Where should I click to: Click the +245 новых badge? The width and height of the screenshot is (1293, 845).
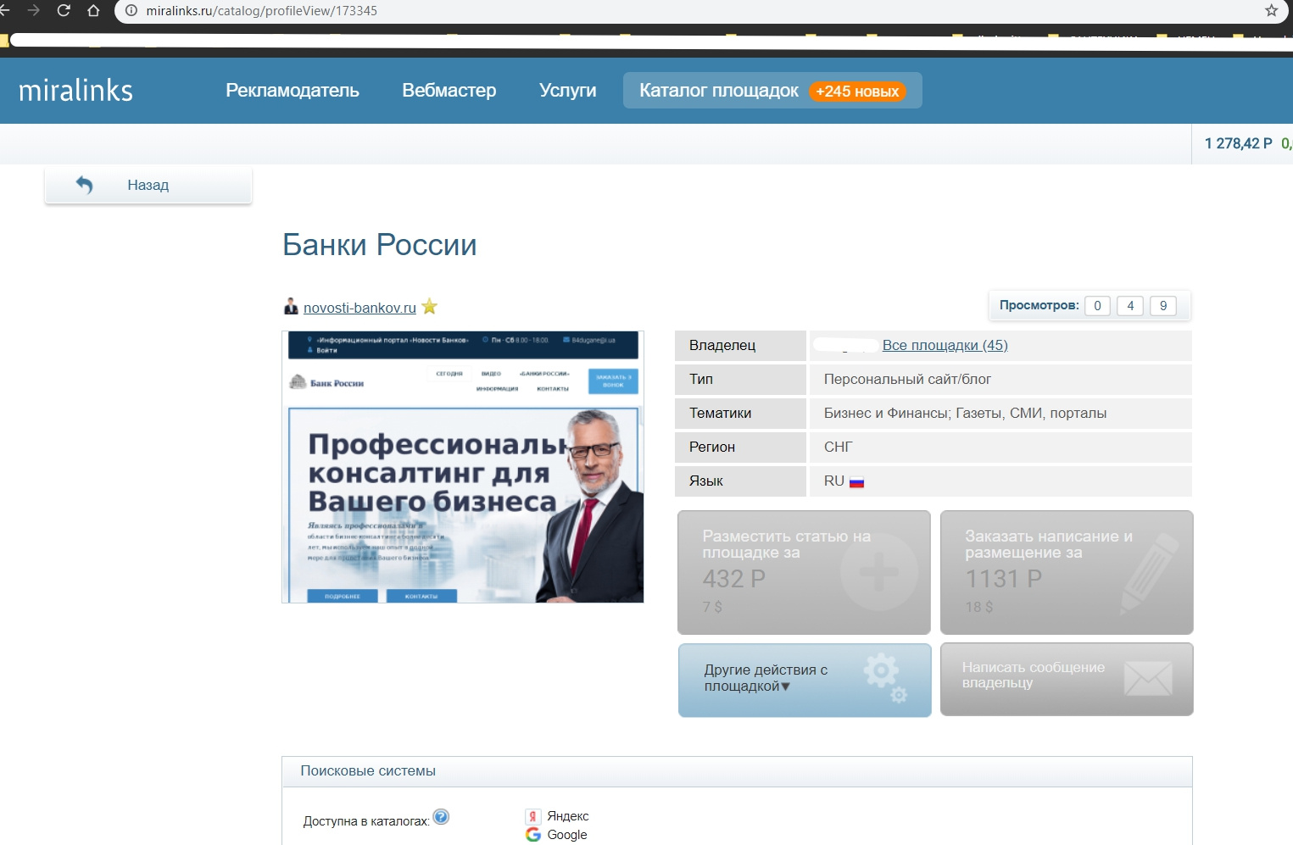[x=857, y=92]
